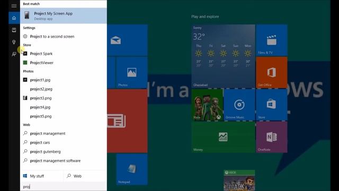Search web for project gutenberg
The height and width of the screenshot is (191, 339).
click(x=64, y=152)
